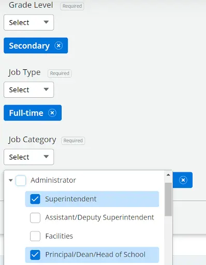Open the Grade Level Select dropdown

click(x=28, y=22)
